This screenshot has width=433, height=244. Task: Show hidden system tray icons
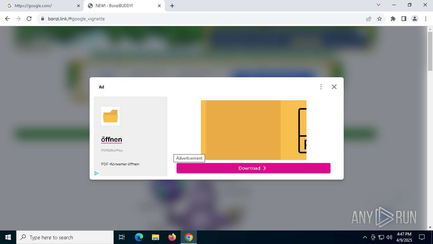(365, 237)
